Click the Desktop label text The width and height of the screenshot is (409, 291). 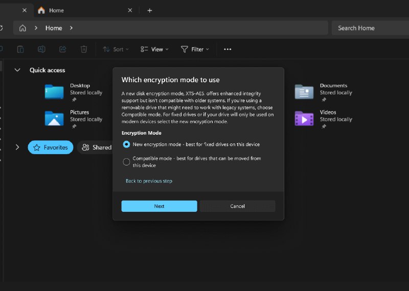(80, 85)
